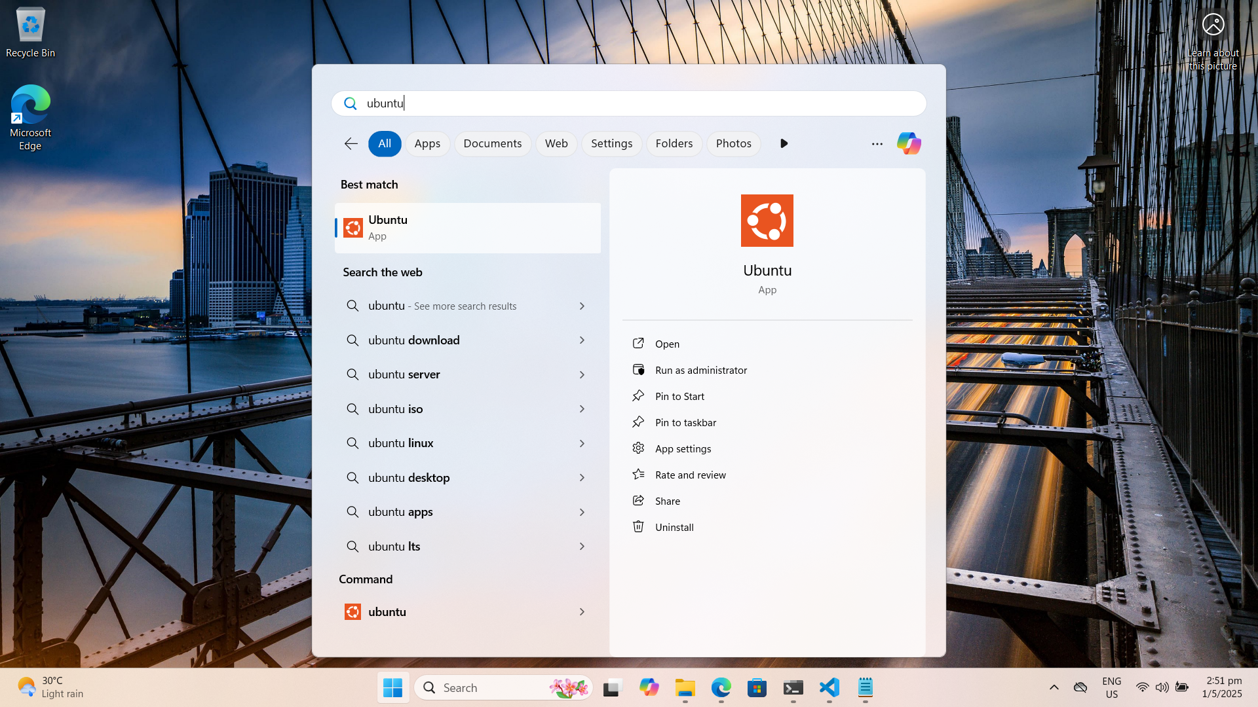Switch to the Photos filter tab
This screenshot has height=707, width=1258.
[733, 143]
